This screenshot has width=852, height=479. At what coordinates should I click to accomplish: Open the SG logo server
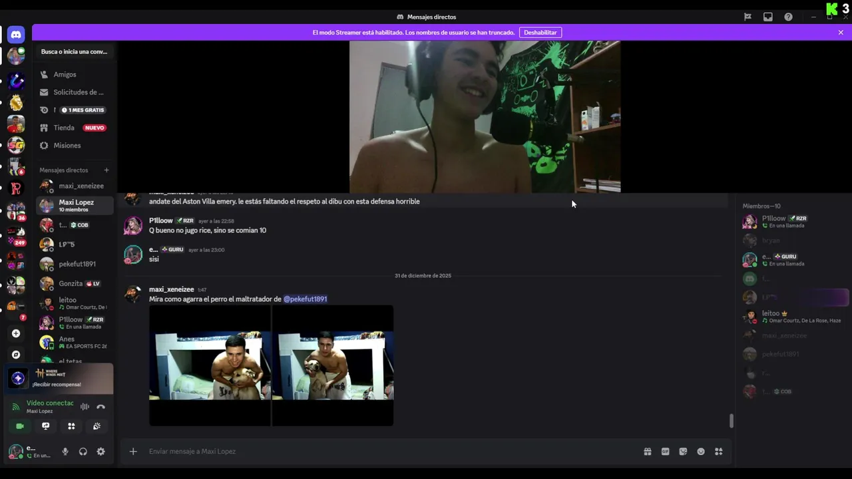pos(16,146)
